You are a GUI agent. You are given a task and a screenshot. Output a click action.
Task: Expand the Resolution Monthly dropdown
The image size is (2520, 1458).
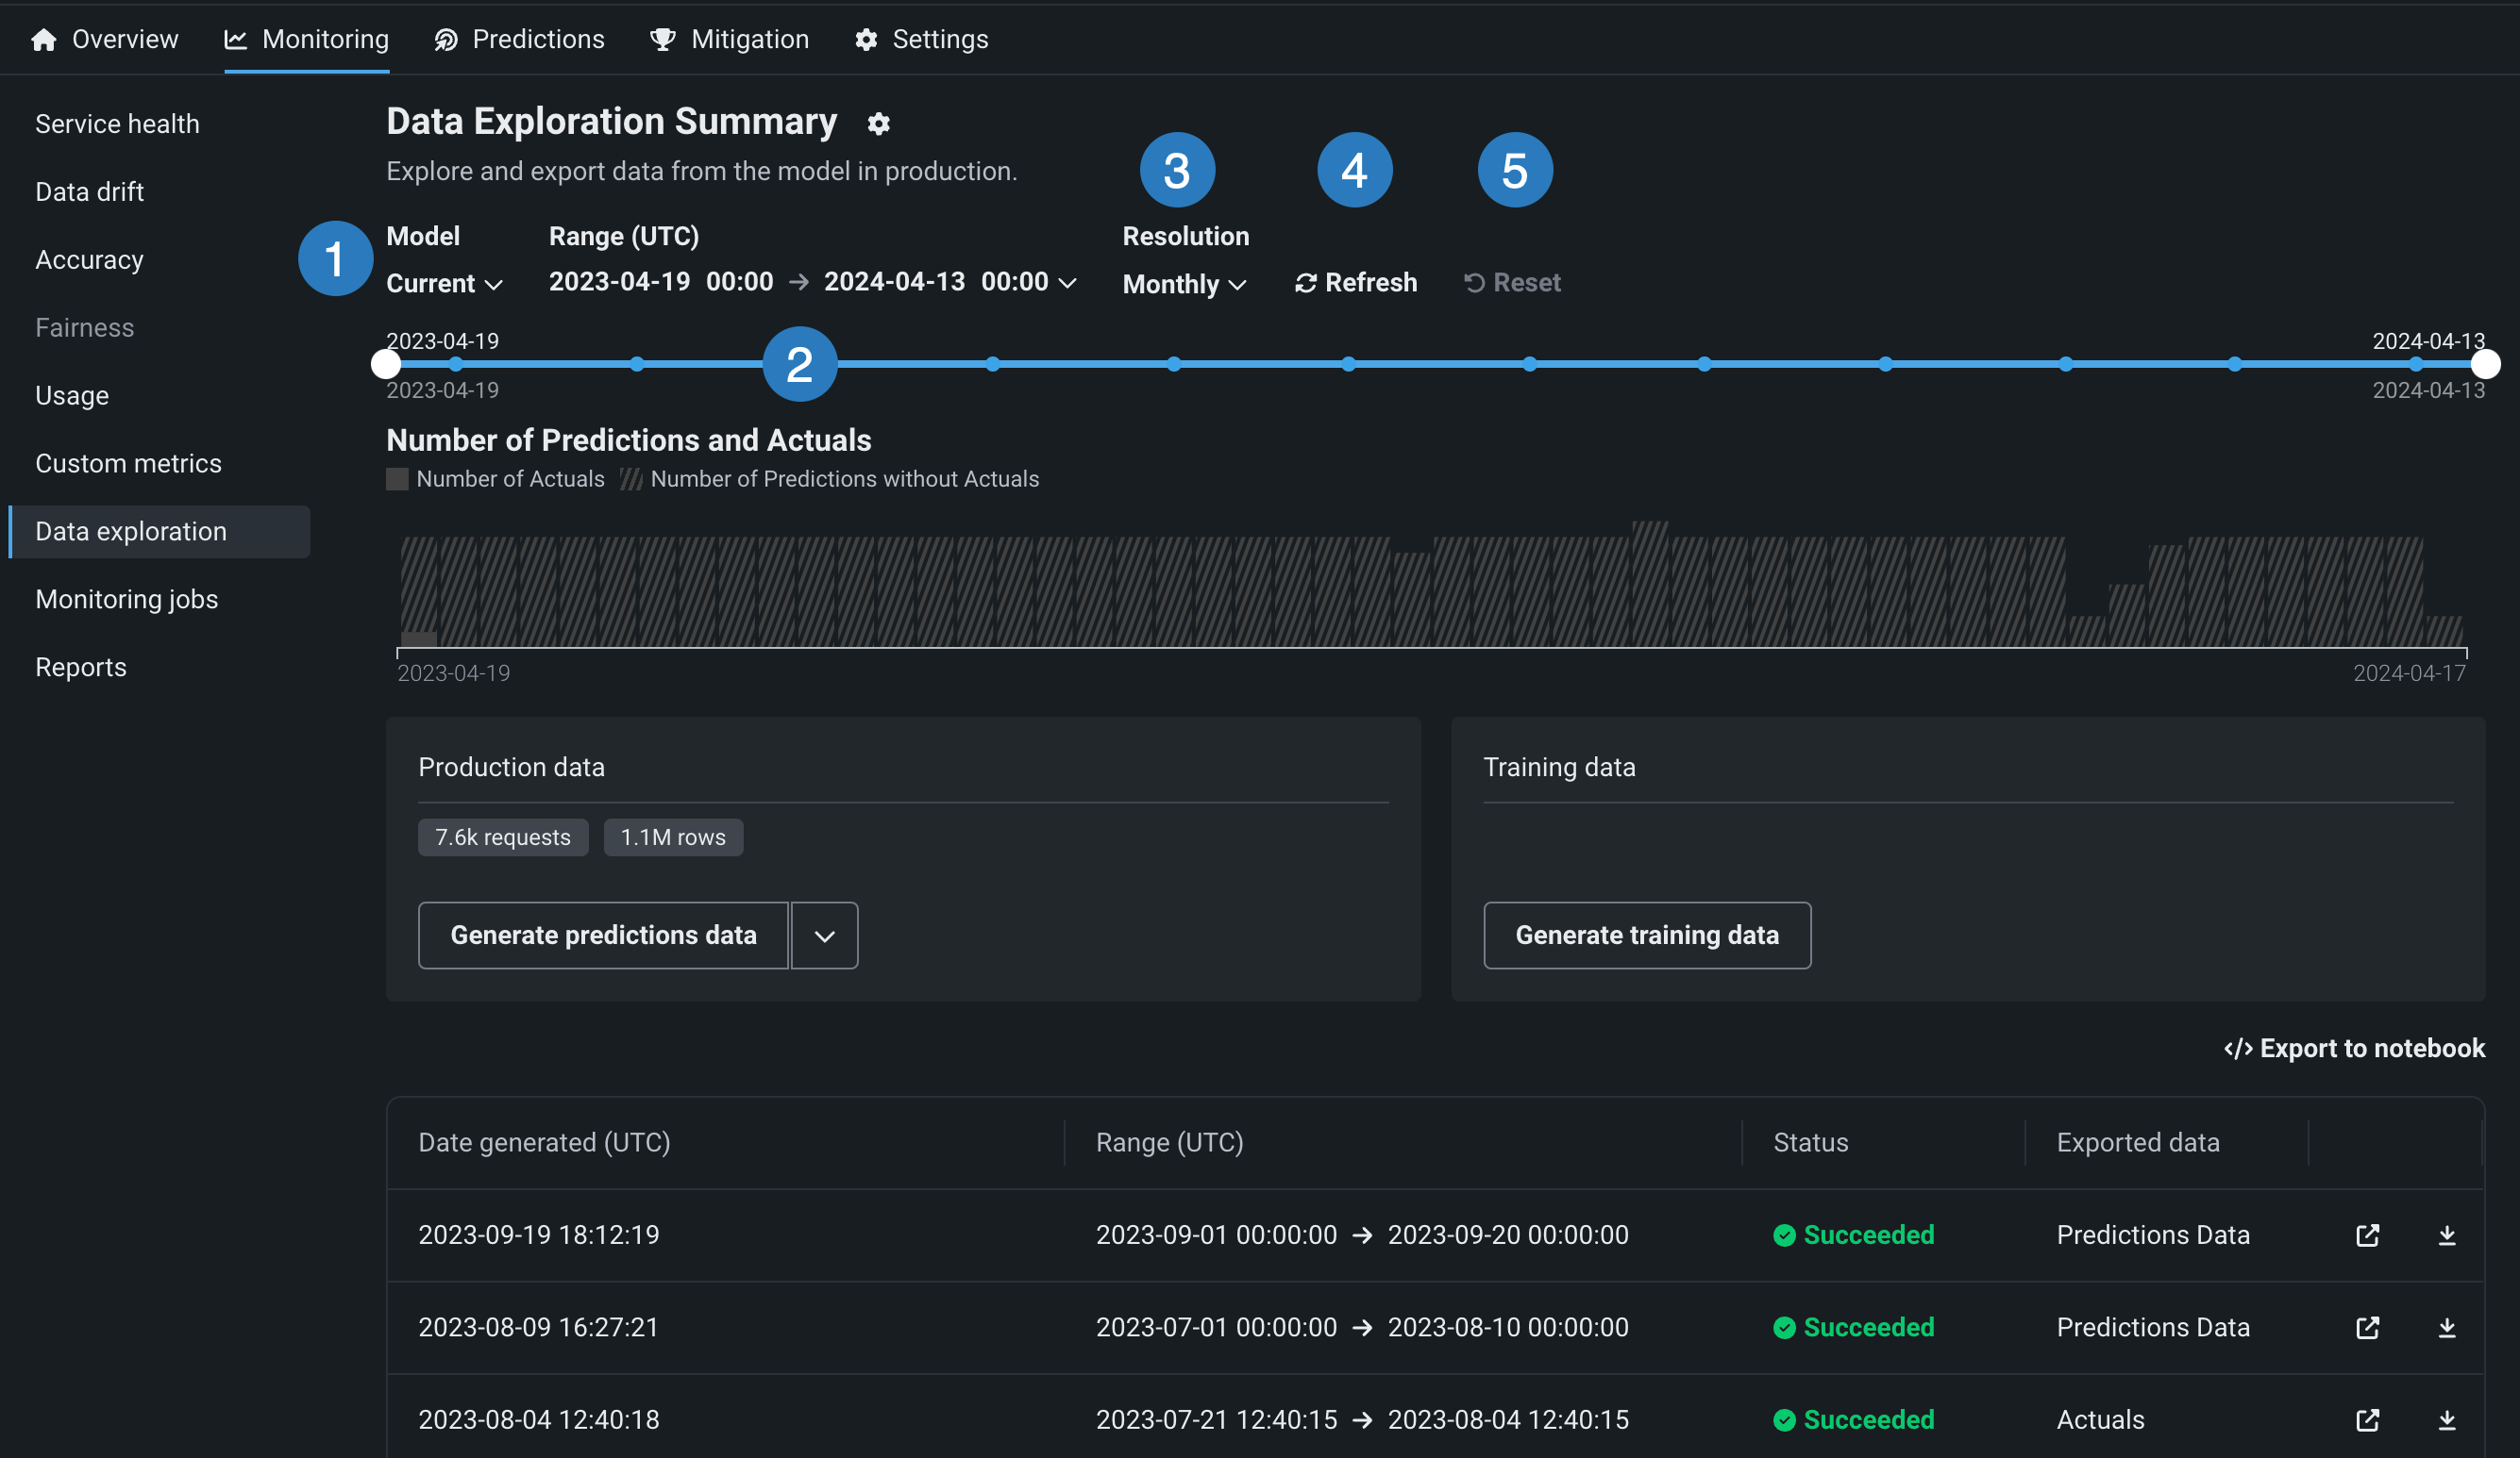coord(1184,284)
